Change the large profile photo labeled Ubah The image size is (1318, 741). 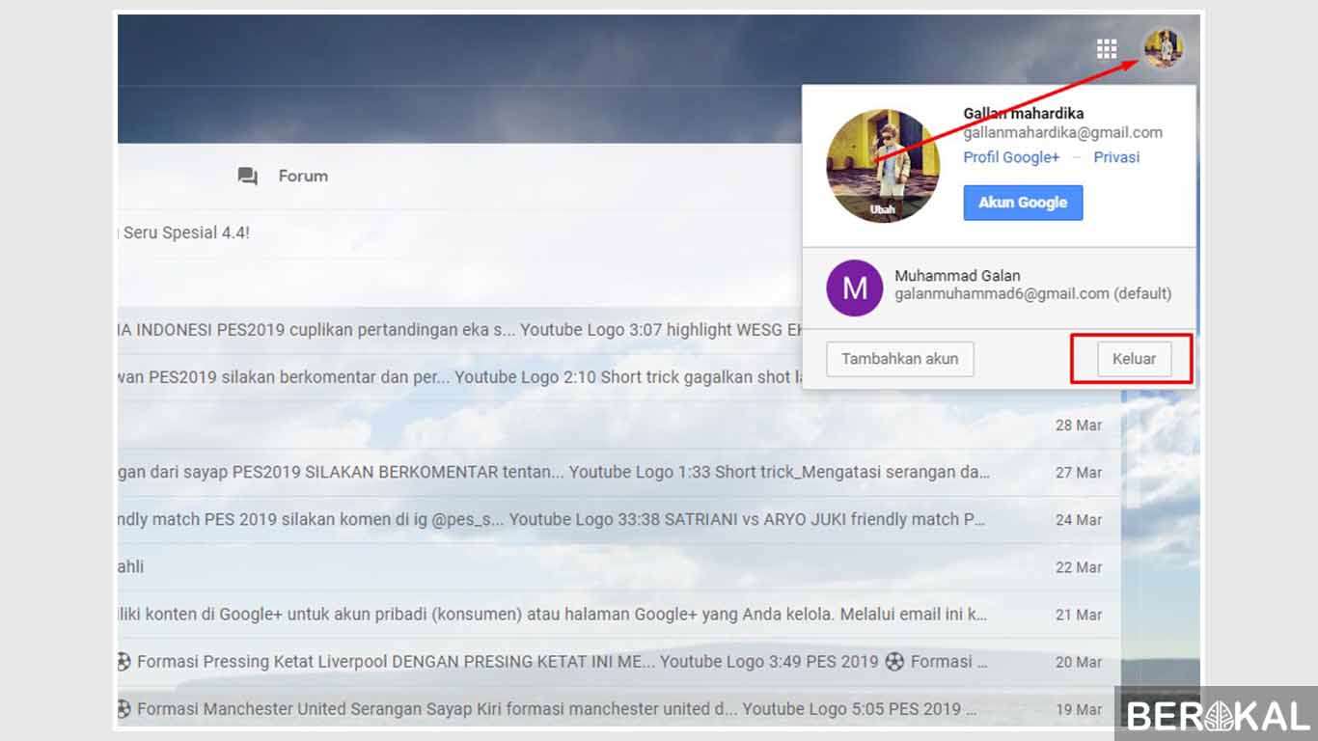pos(883,166)
